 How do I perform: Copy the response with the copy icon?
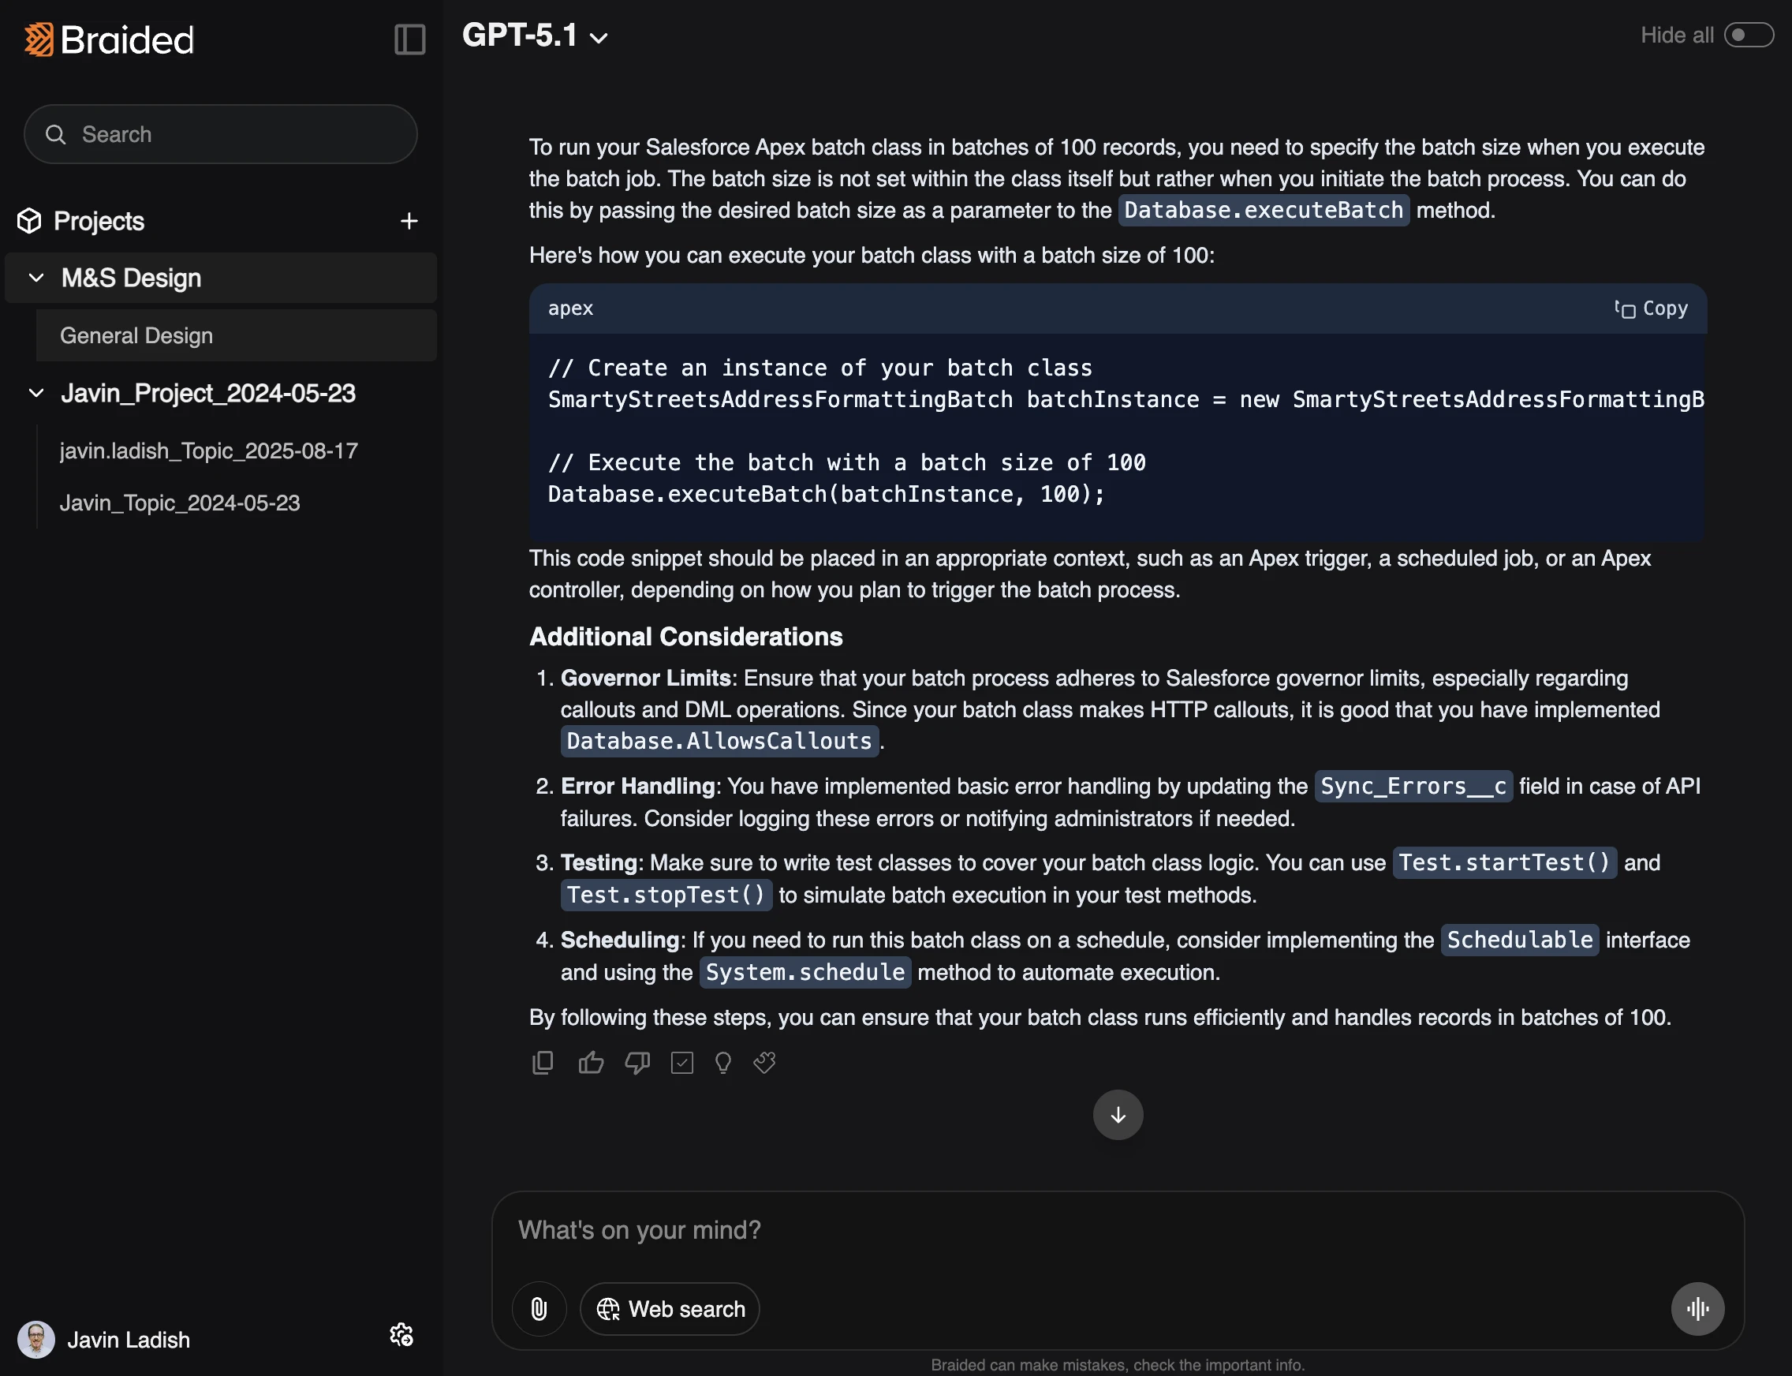click(542, 1062)
